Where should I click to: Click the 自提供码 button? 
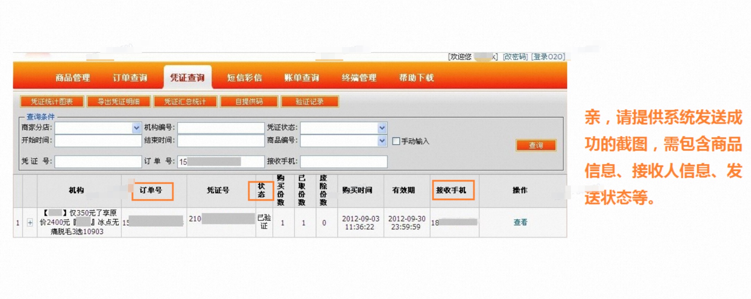[x=249, y=102]
